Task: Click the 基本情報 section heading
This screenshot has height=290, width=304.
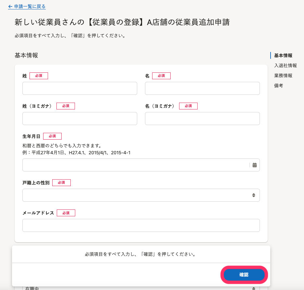Action: (26, 55)
